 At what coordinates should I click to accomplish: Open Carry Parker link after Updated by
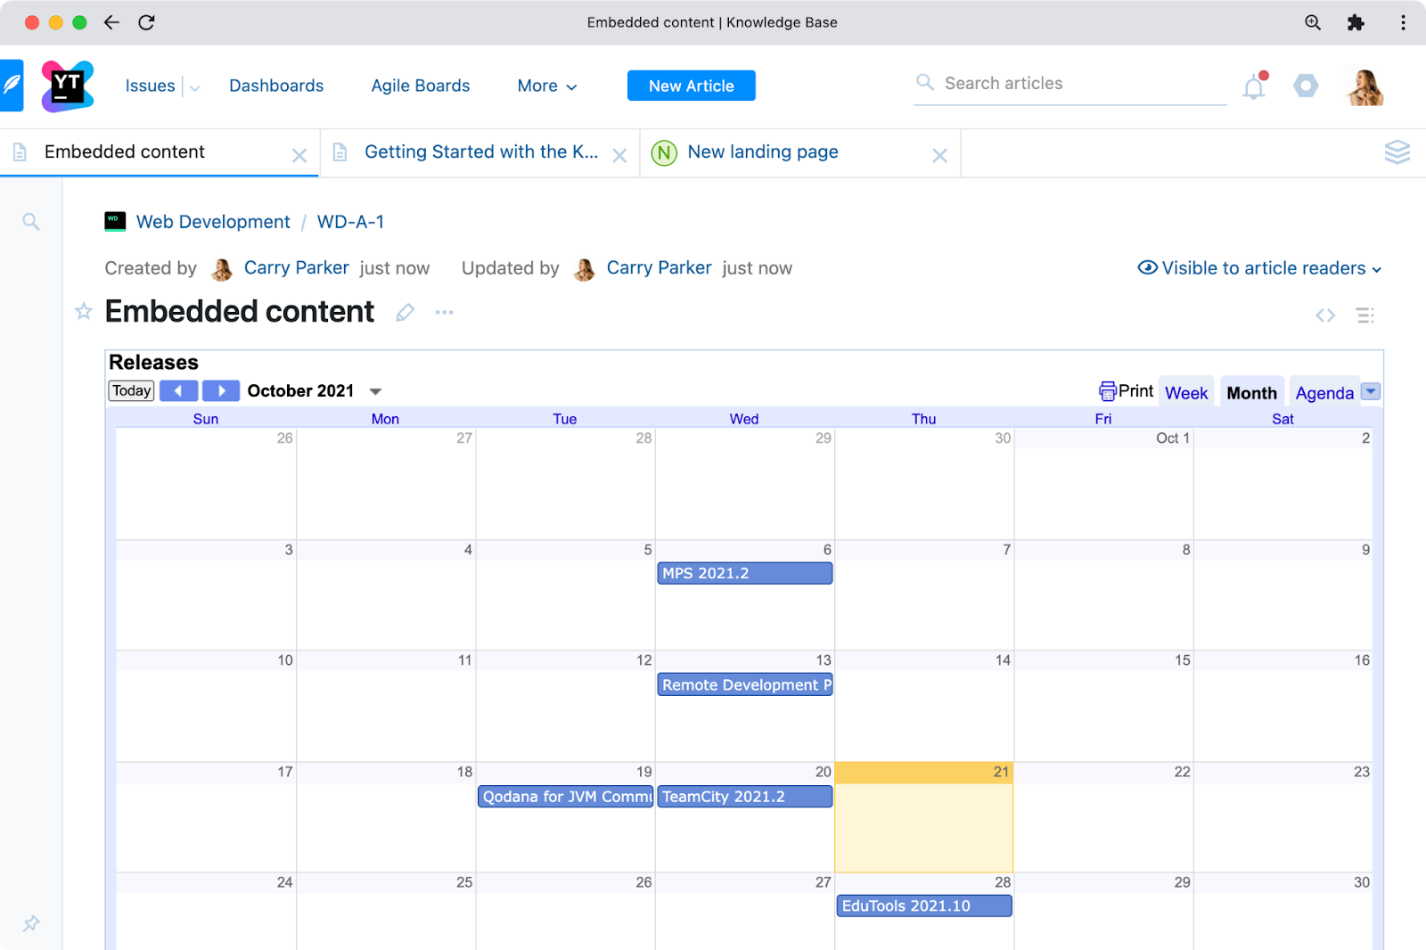point(659,268)
